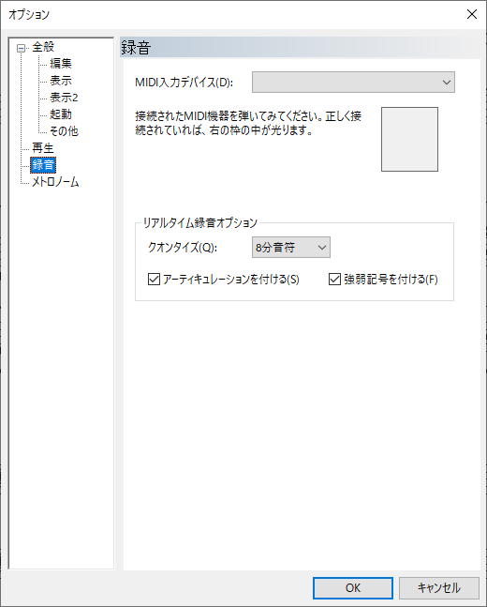Image resolution: width=487 pixels, height=607 pixels.
Task: Open the 表示2 options page
Action: tap(64, 98)
